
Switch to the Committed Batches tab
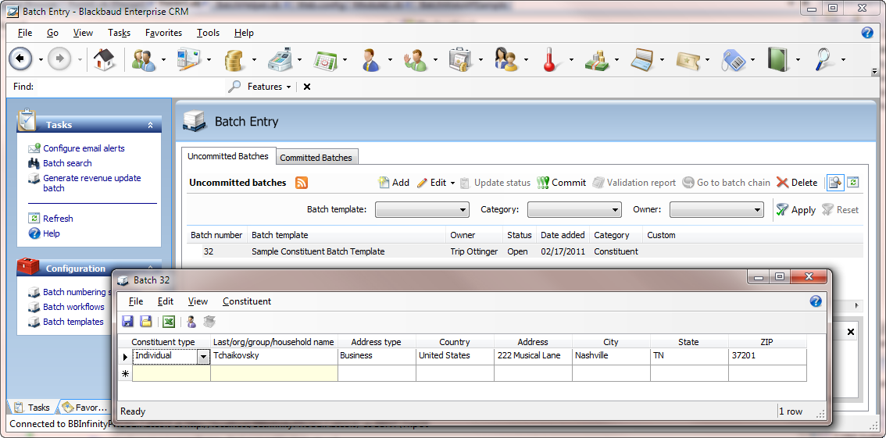click(x=316, y=158)
